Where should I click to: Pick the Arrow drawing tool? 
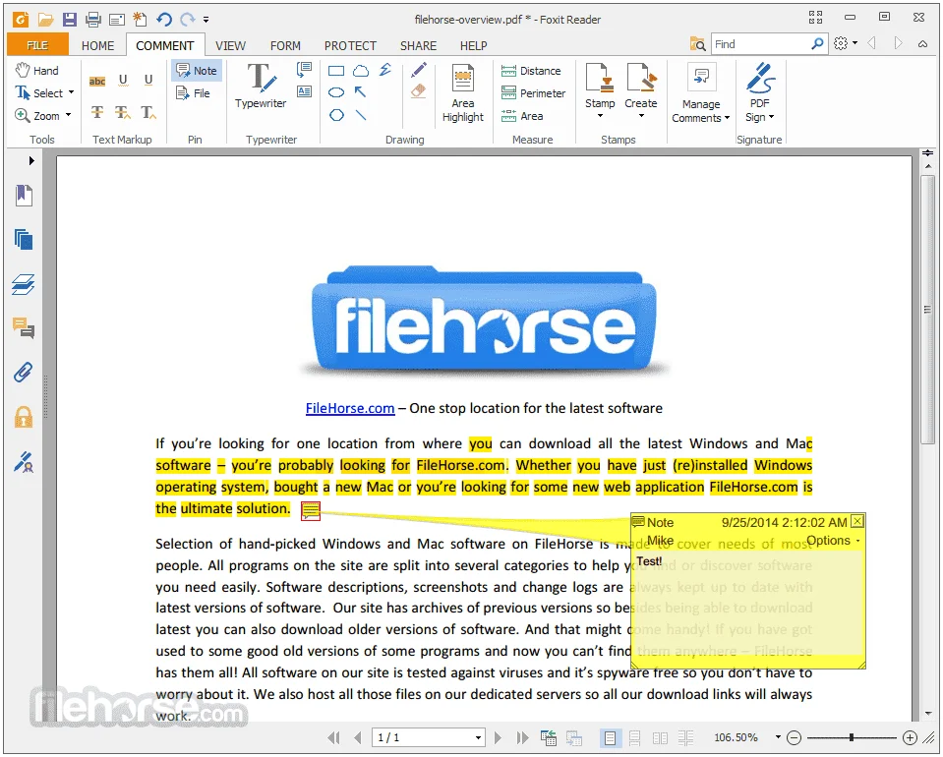click(360, 92)
